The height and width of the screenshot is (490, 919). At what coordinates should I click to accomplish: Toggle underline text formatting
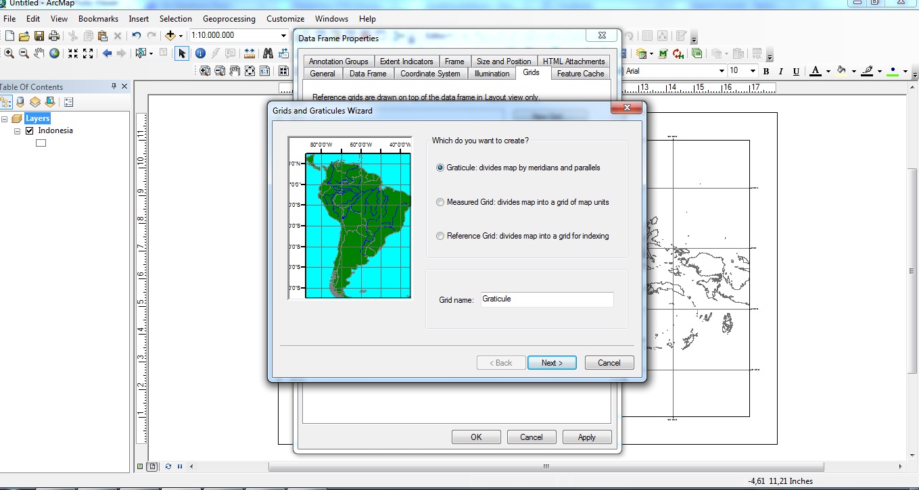[x=796, y=71]
